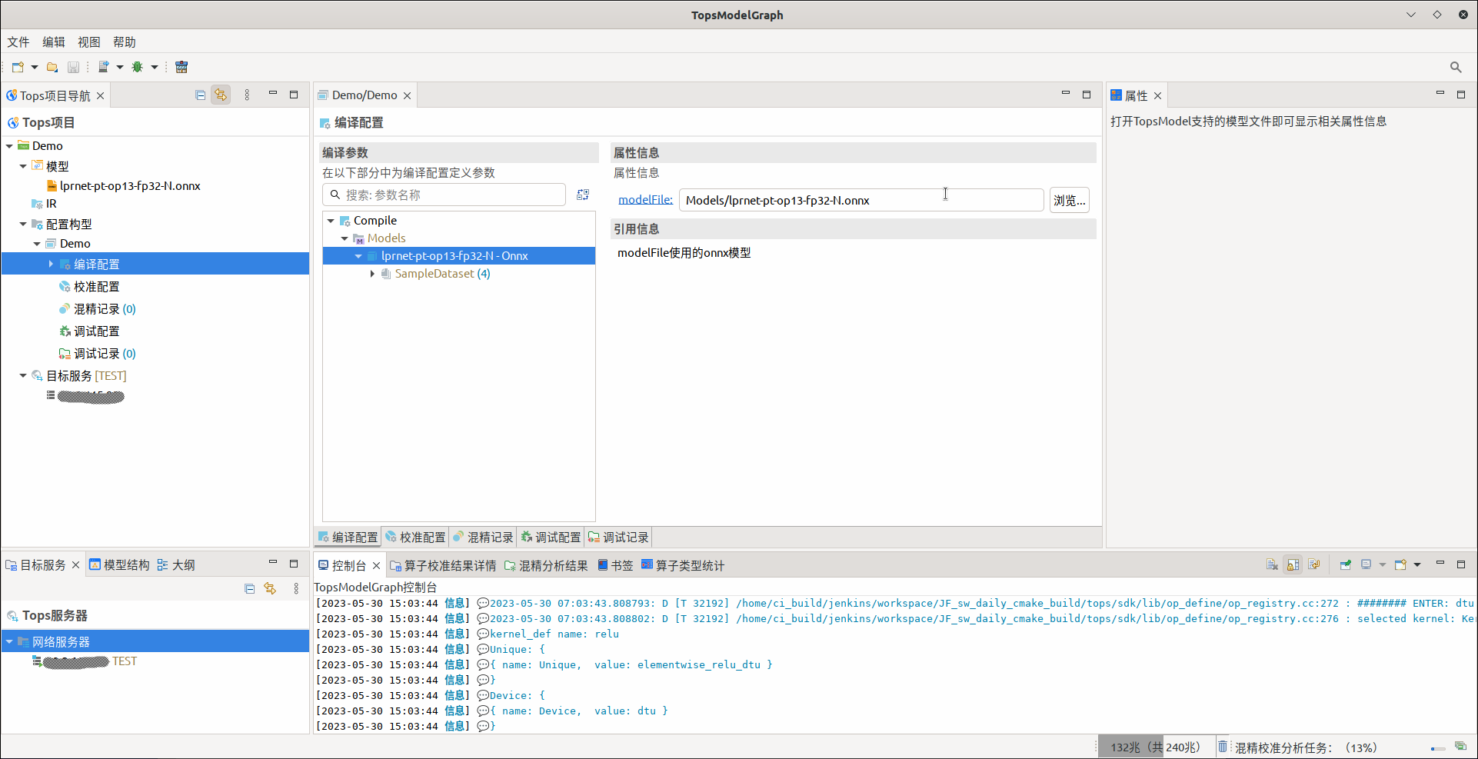The image size is (1478, 759).
Task: Toggle Link with Editor in Tops项目导航
Action: click(221, 95)
